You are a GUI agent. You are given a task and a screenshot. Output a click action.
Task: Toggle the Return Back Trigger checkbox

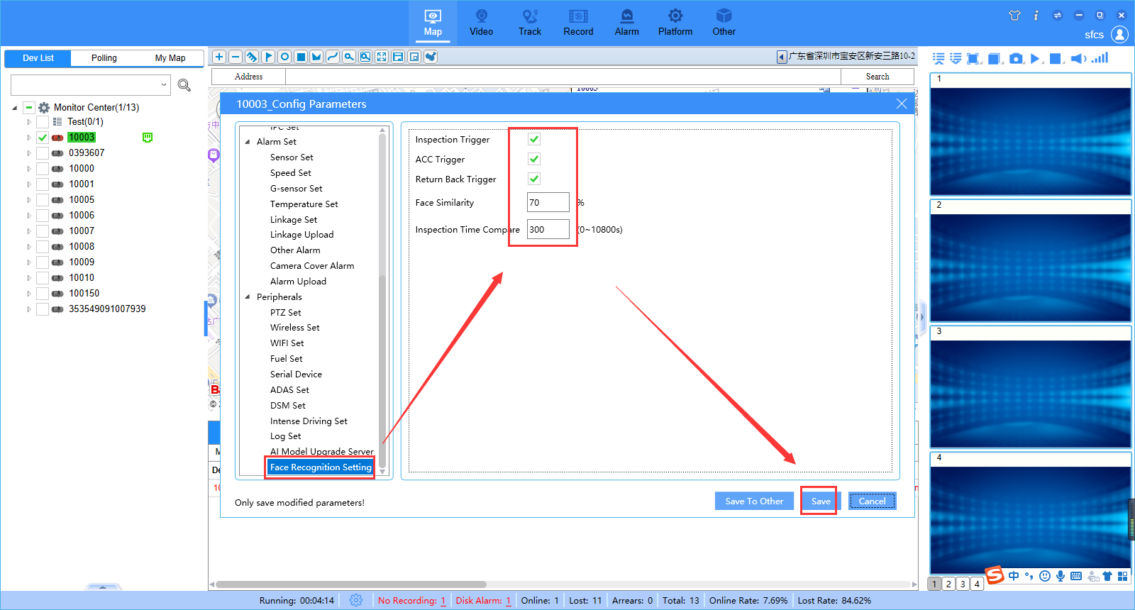[534, 179]
